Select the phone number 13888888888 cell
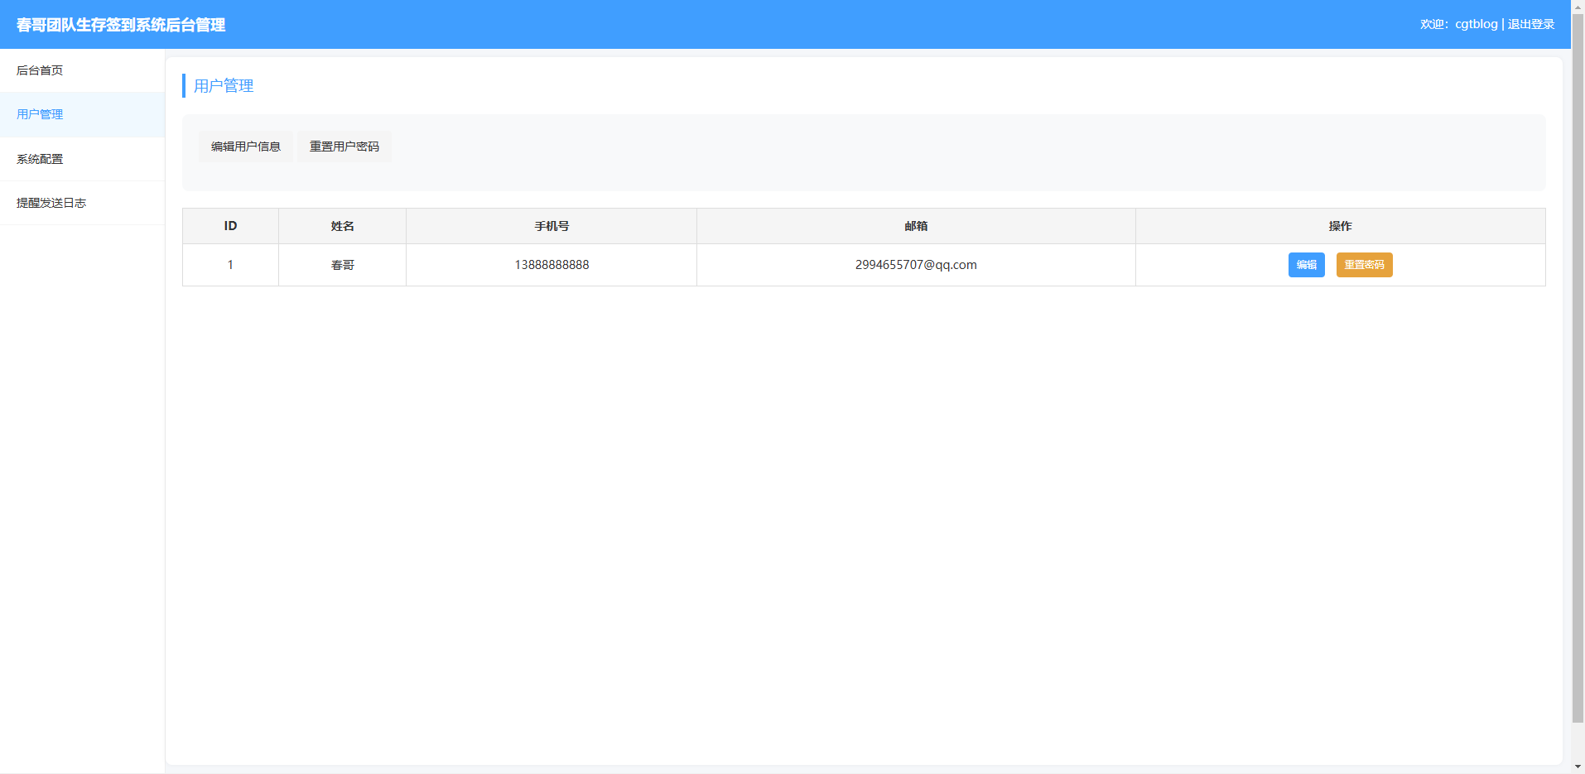 [552, 265]
